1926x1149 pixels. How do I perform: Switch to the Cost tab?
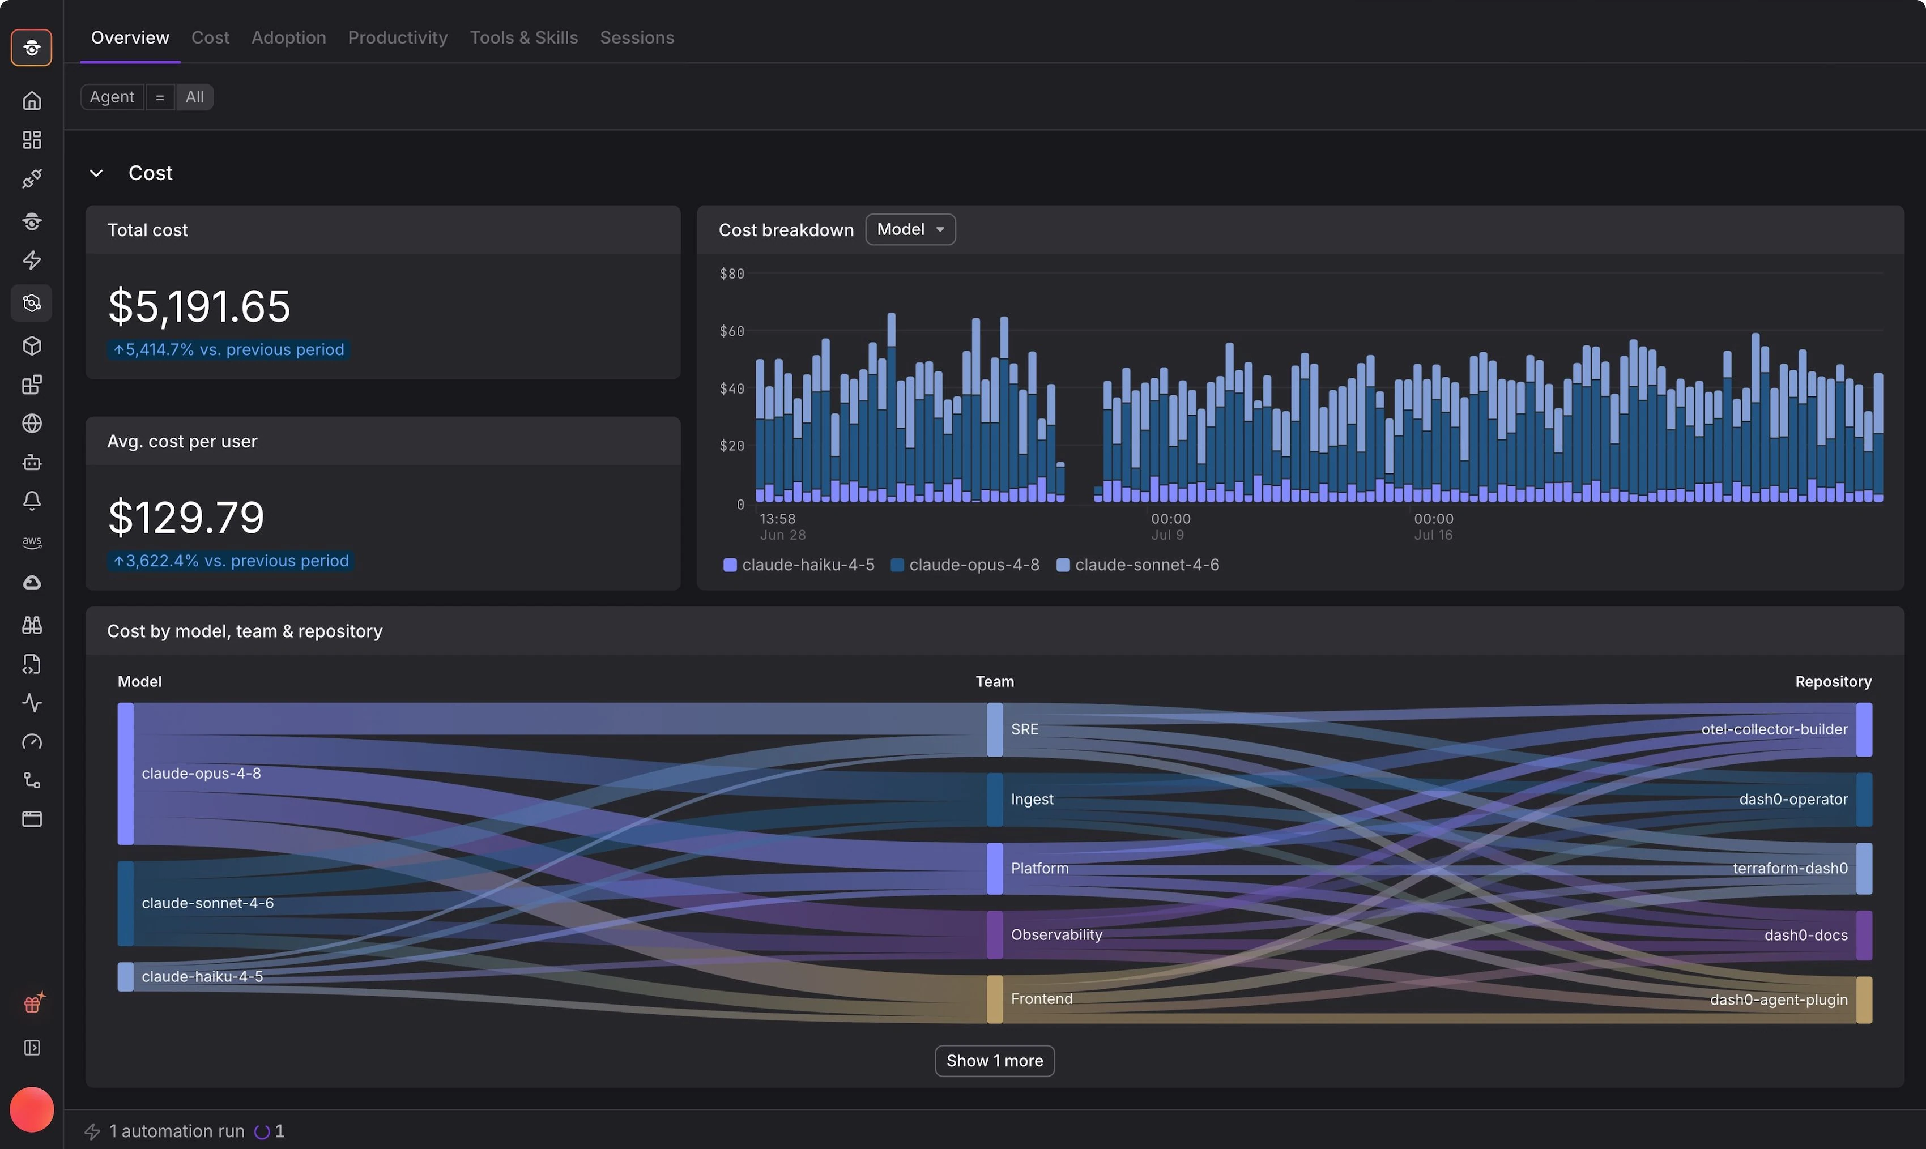[x=210, y=37]
